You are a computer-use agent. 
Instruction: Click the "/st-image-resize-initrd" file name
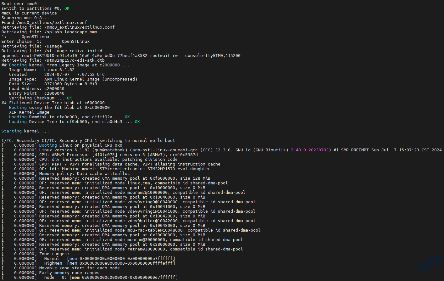(x=73, y=51)
